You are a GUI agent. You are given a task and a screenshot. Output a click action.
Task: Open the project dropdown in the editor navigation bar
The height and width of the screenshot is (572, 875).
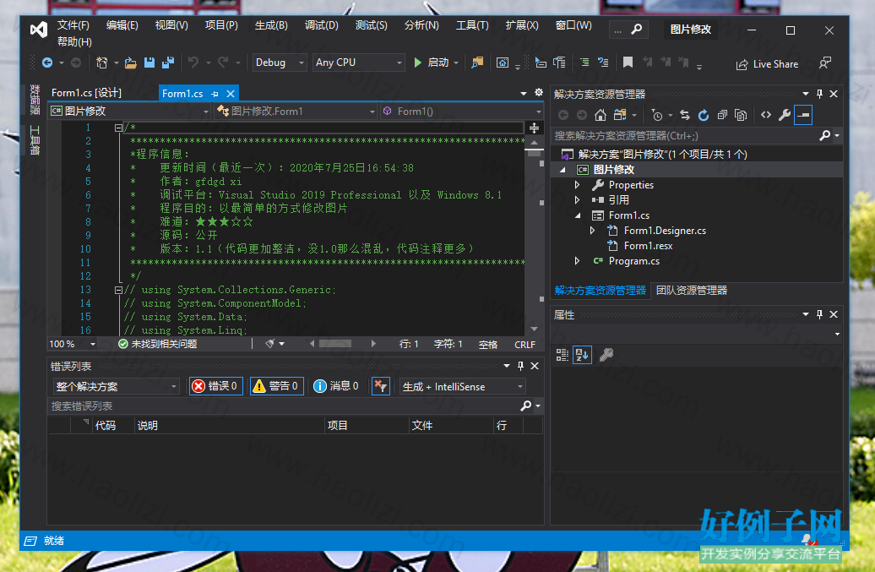(x=129, y=111)
